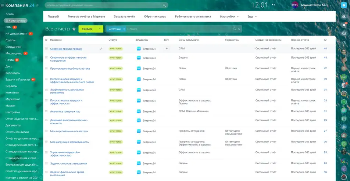Select CRM in the left sidebar
The width and height of the screenshot is (350, 181).
click(8, 27)
